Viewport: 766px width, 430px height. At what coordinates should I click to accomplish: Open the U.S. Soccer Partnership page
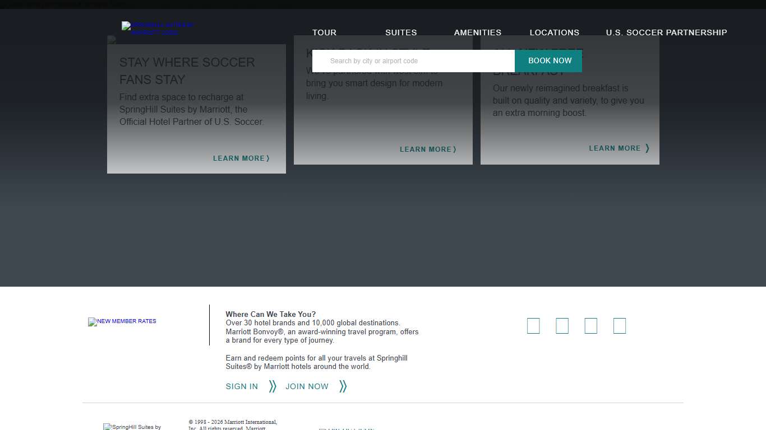pos(666,32)
